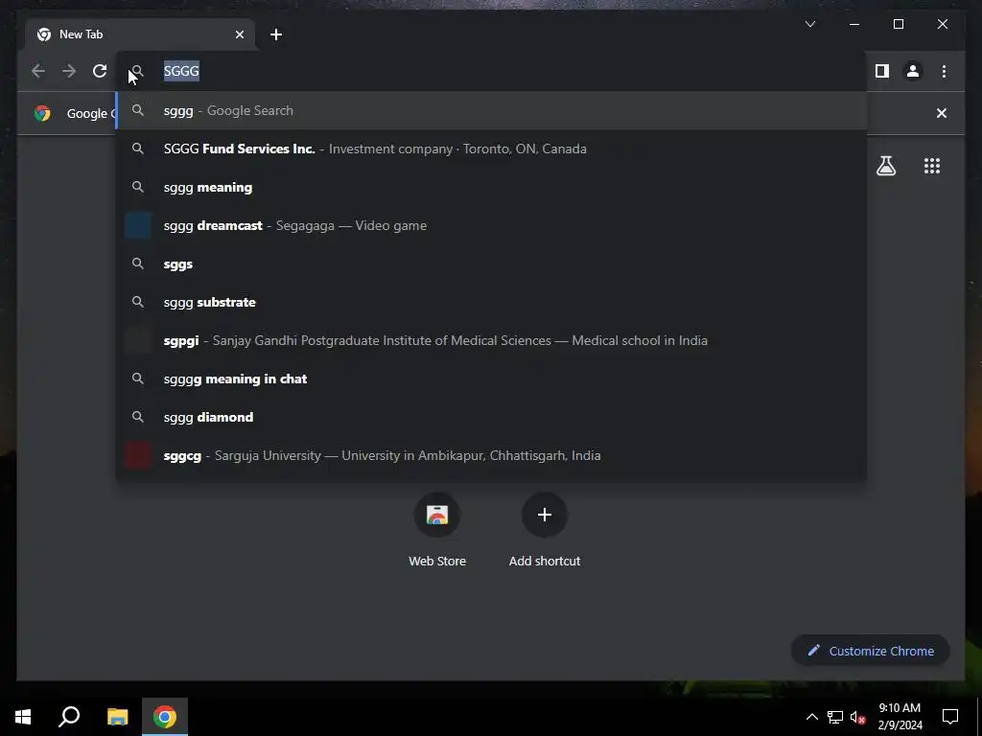The height and width of the screenshot is (736, 982).
Task: Expand the tab search dropdown arrow
Action: click(810, 24)
